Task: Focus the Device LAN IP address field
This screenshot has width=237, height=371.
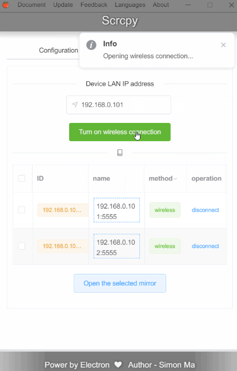Action: pyautogui.click(x=119, y=105)
